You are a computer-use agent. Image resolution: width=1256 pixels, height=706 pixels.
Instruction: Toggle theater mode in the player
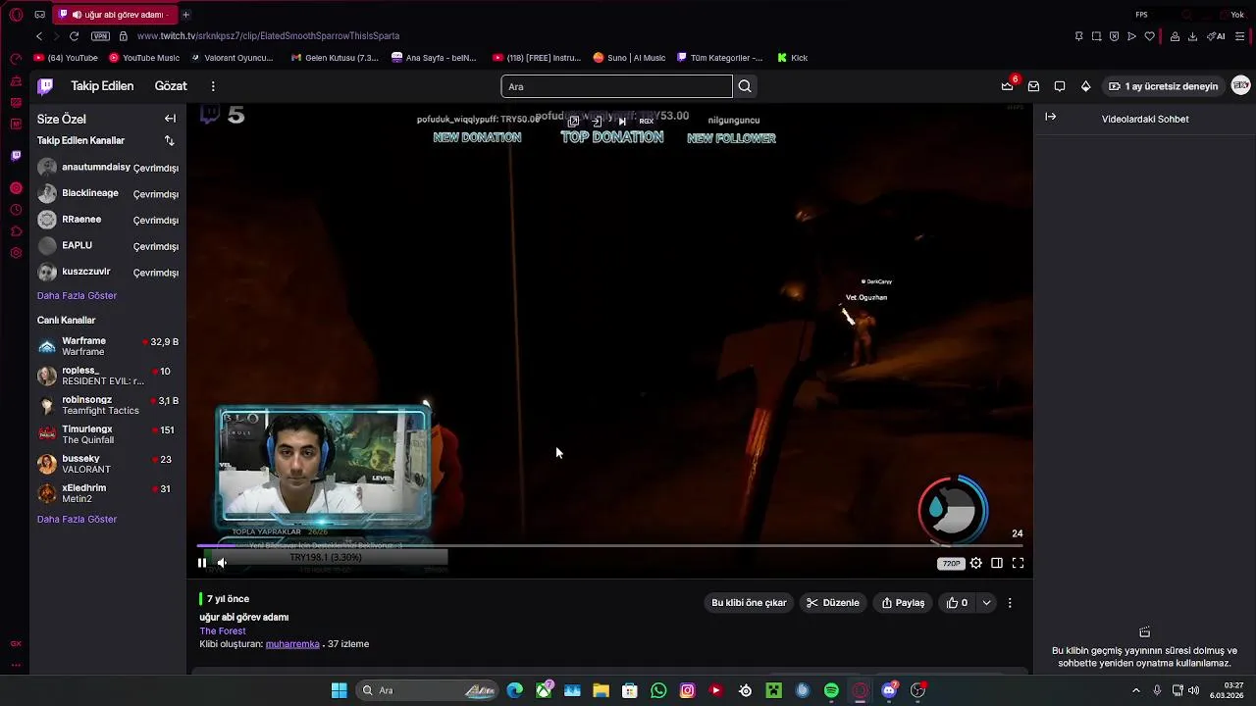(997, 563)
